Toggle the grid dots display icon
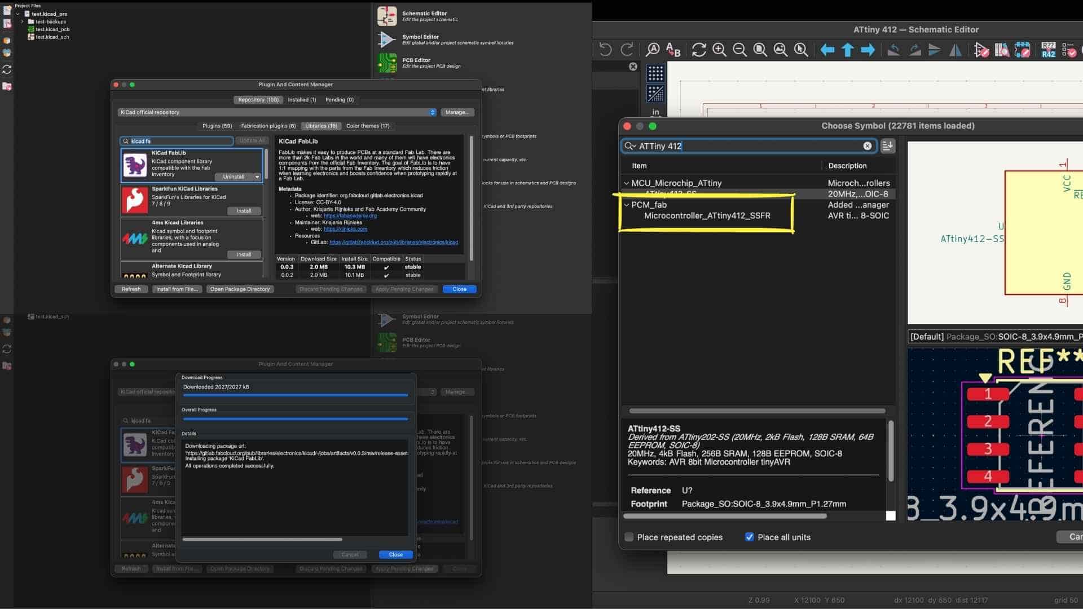The height and width of the screenshot is (609, 1083). (655, 73)
